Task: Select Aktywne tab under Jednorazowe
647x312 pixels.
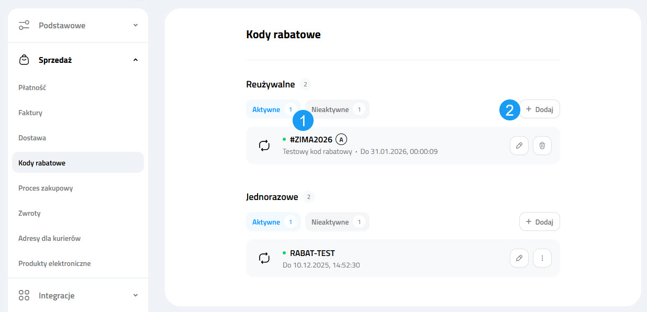Action: coord(273,222)
